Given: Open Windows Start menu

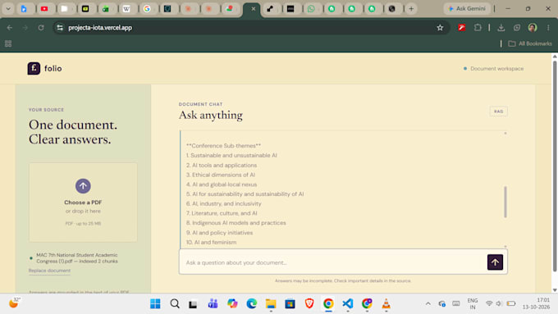Looking at the screenshot, I should (x=155, y=303).
